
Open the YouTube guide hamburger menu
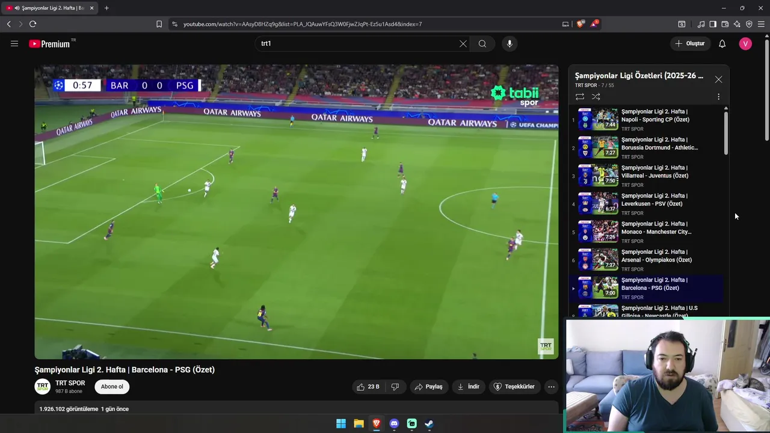(14, 43)
